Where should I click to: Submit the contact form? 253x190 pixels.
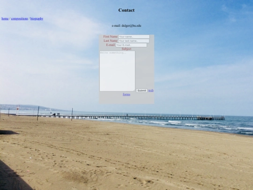[141, 91]
